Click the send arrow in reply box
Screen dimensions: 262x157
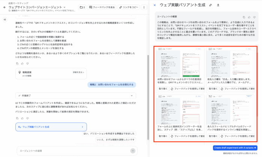(132, 151)
